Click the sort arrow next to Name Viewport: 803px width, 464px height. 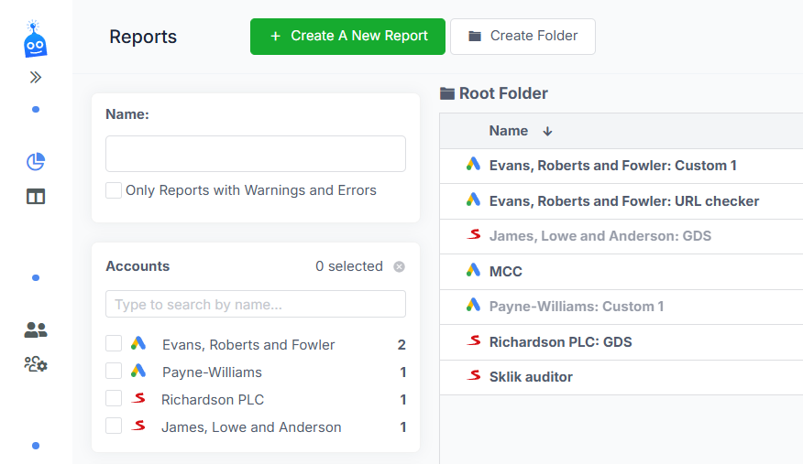[x=547, y=132]
